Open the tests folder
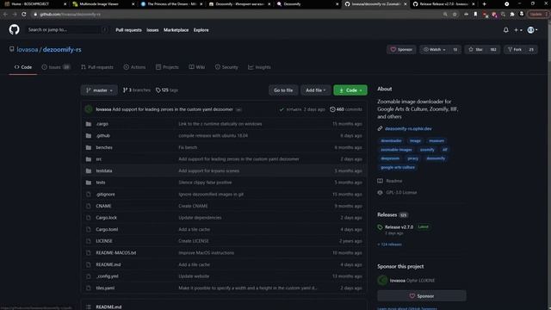This screenshot has width=551, height=310. 101,183
